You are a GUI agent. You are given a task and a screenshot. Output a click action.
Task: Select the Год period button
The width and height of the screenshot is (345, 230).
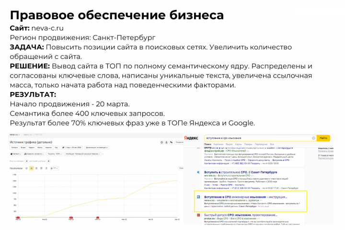tap(57, 148)
